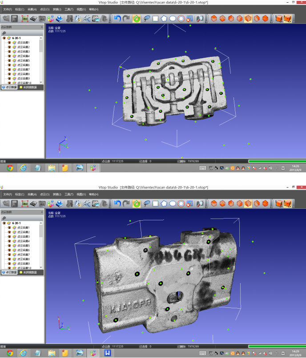Click the delete-selection red X icon, upper toolbar
The height and width of the screenshot is (358, 306).
(189, 19)
